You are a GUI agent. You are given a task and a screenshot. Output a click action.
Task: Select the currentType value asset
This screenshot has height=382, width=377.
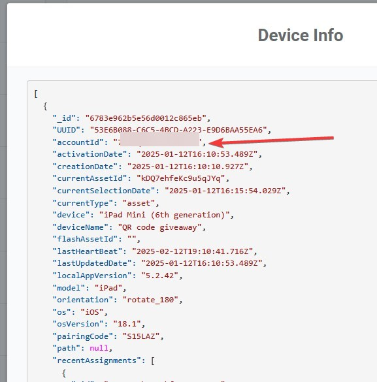139,203
